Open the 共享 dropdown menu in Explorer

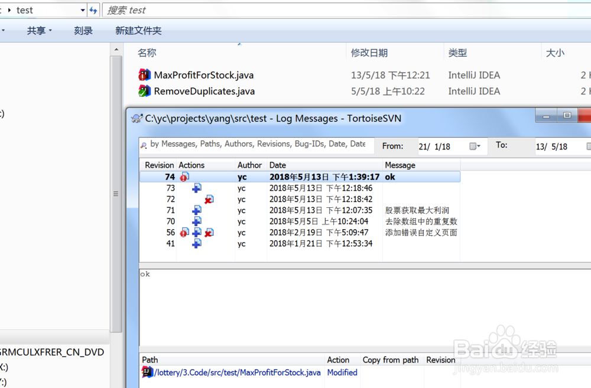pos(40,31)
